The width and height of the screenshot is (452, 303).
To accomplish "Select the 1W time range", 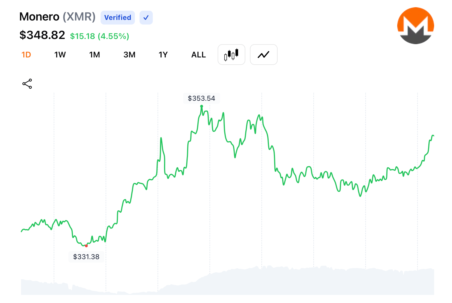I will pos(60,55).
